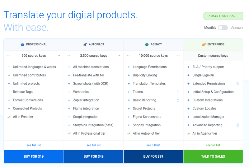Screen dimensions: 249x167
Task: Click Figma Screenshots feature text
Action: [x=147, y=117]
